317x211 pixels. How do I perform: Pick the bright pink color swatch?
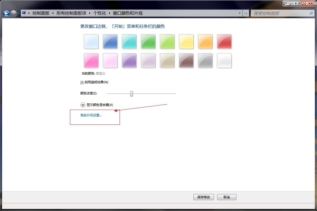[91, 61]
